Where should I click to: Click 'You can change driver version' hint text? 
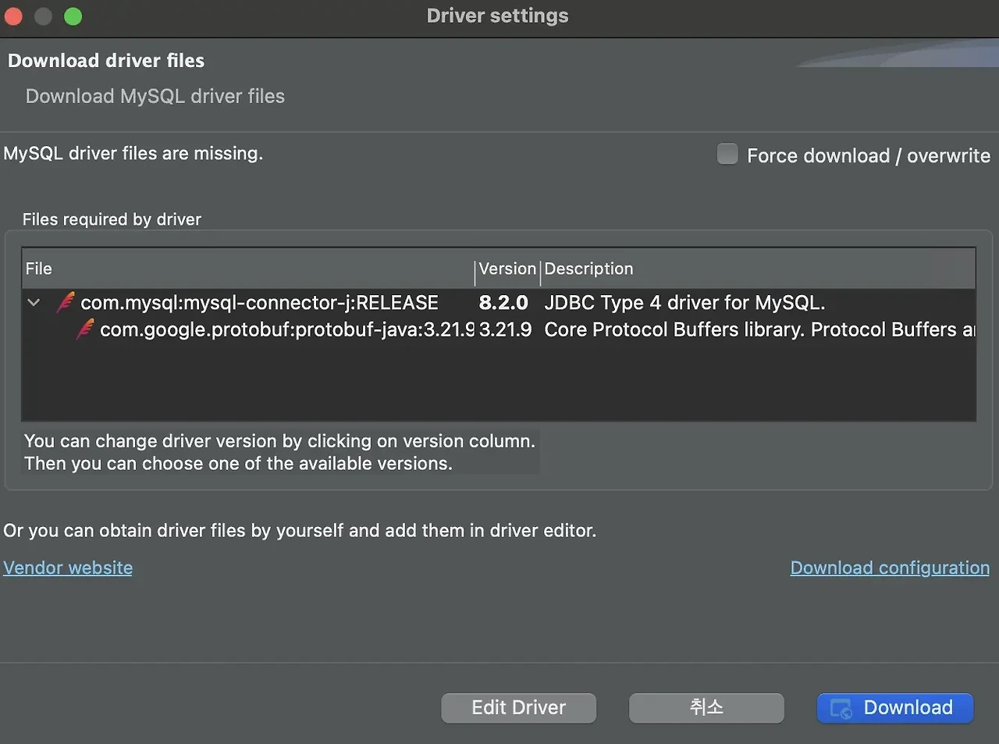[279, 441]
